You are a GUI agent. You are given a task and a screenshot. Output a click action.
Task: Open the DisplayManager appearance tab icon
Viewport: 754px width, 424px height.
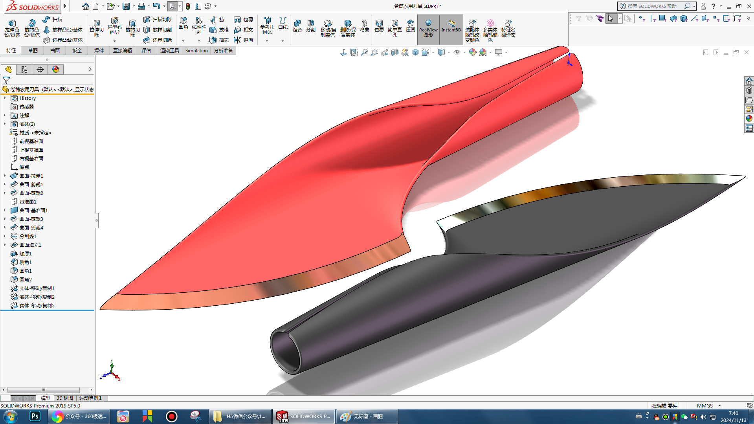click(56, 70)
